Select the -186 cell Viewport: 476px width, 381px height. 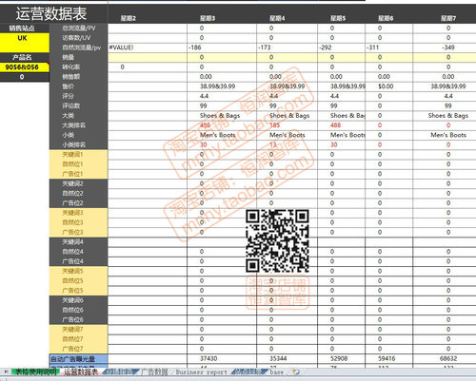[222, 48]
